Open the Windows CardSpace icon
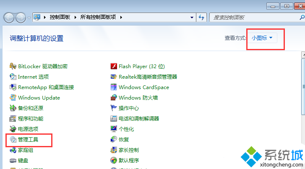305x169 pixels. click(x=114, y=87)
